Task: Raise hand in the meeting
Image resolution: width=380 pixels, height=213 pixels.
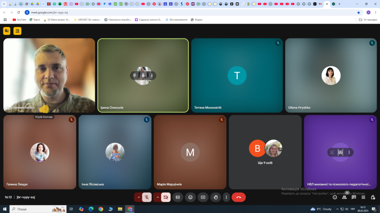Action: coord(216,197)
